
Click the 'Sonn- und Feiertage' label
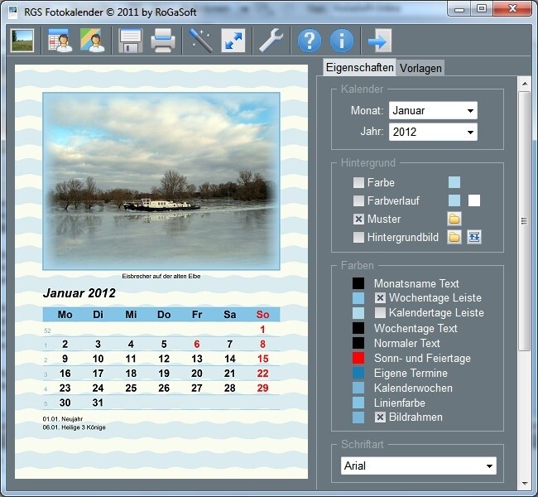click(422, 358)
